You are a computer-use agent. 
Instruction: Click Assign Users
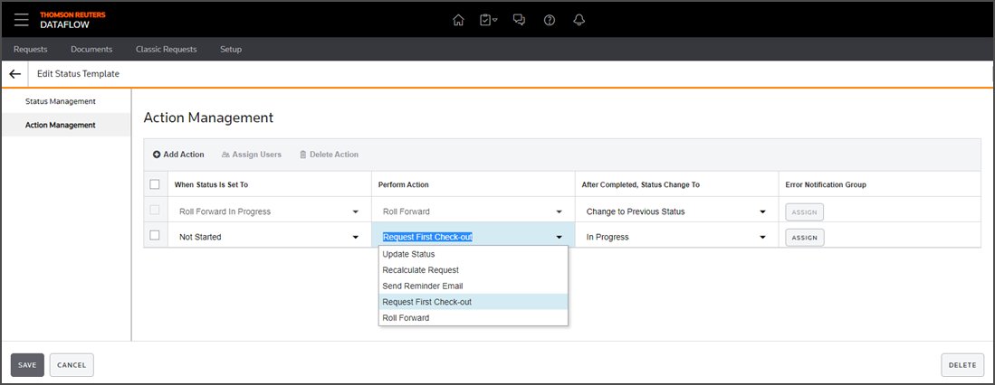click(x=252, y=155)
